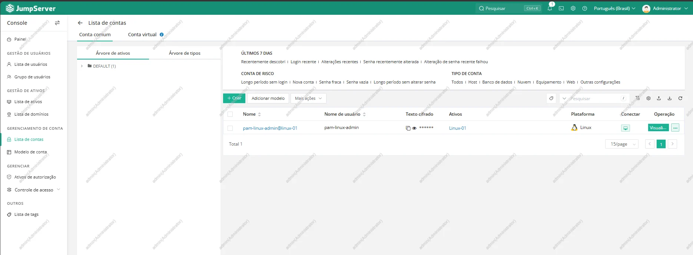The width and height of the screenshot is (693, 255).
Task: Open the Mais ações dropdown
Action: pyautogui.click(x=308, y=98)
